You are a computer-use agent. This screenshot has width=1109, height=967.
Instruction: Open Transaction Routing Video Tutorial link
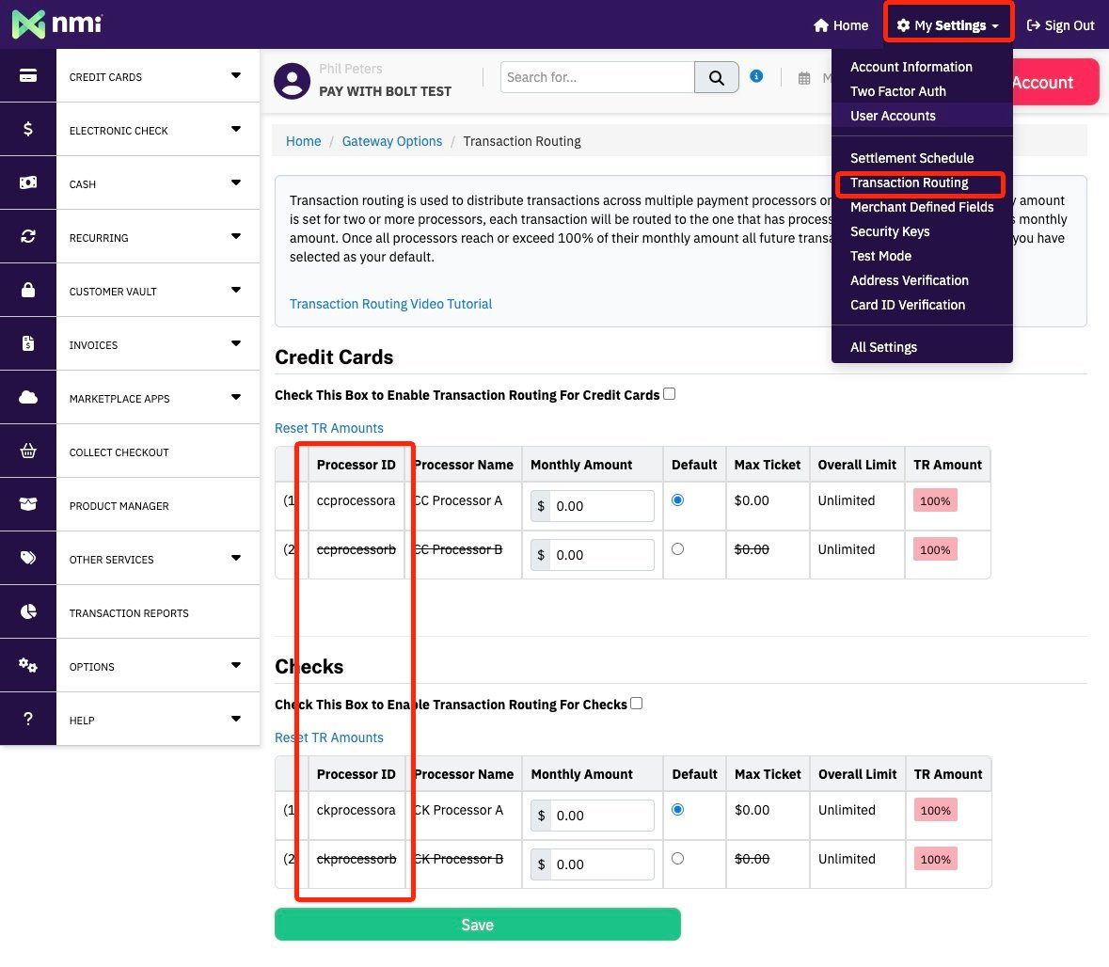point(390,304)
